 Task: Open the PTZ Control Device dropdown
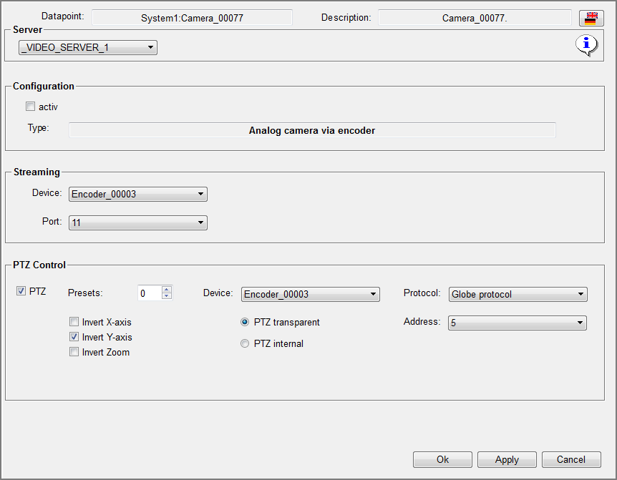(310, 294)
